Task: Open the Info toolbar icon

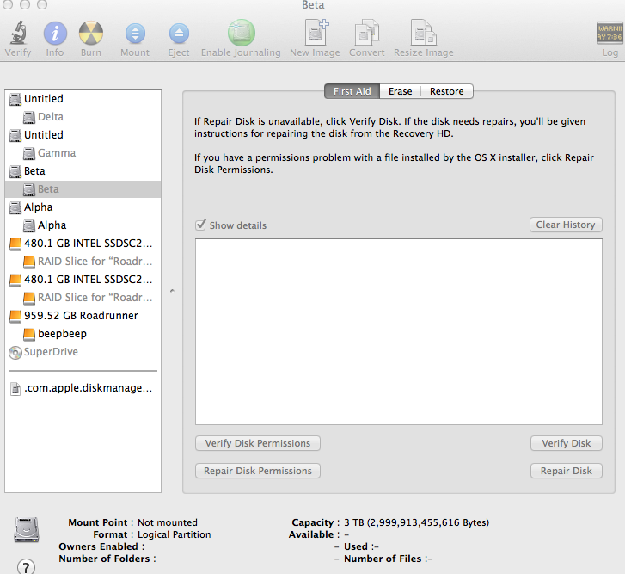Action: click(x=55, y=33)
